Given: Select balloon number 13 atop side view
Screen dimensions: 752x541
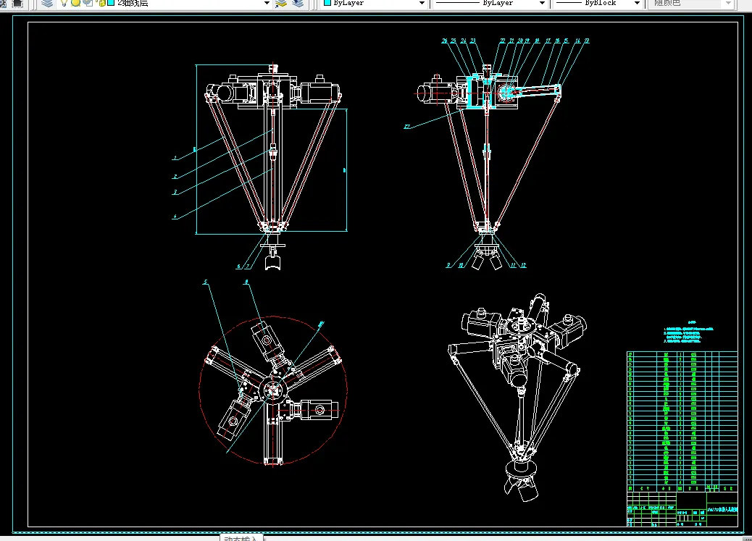Looking at the screenshot, I should [587, 41].
